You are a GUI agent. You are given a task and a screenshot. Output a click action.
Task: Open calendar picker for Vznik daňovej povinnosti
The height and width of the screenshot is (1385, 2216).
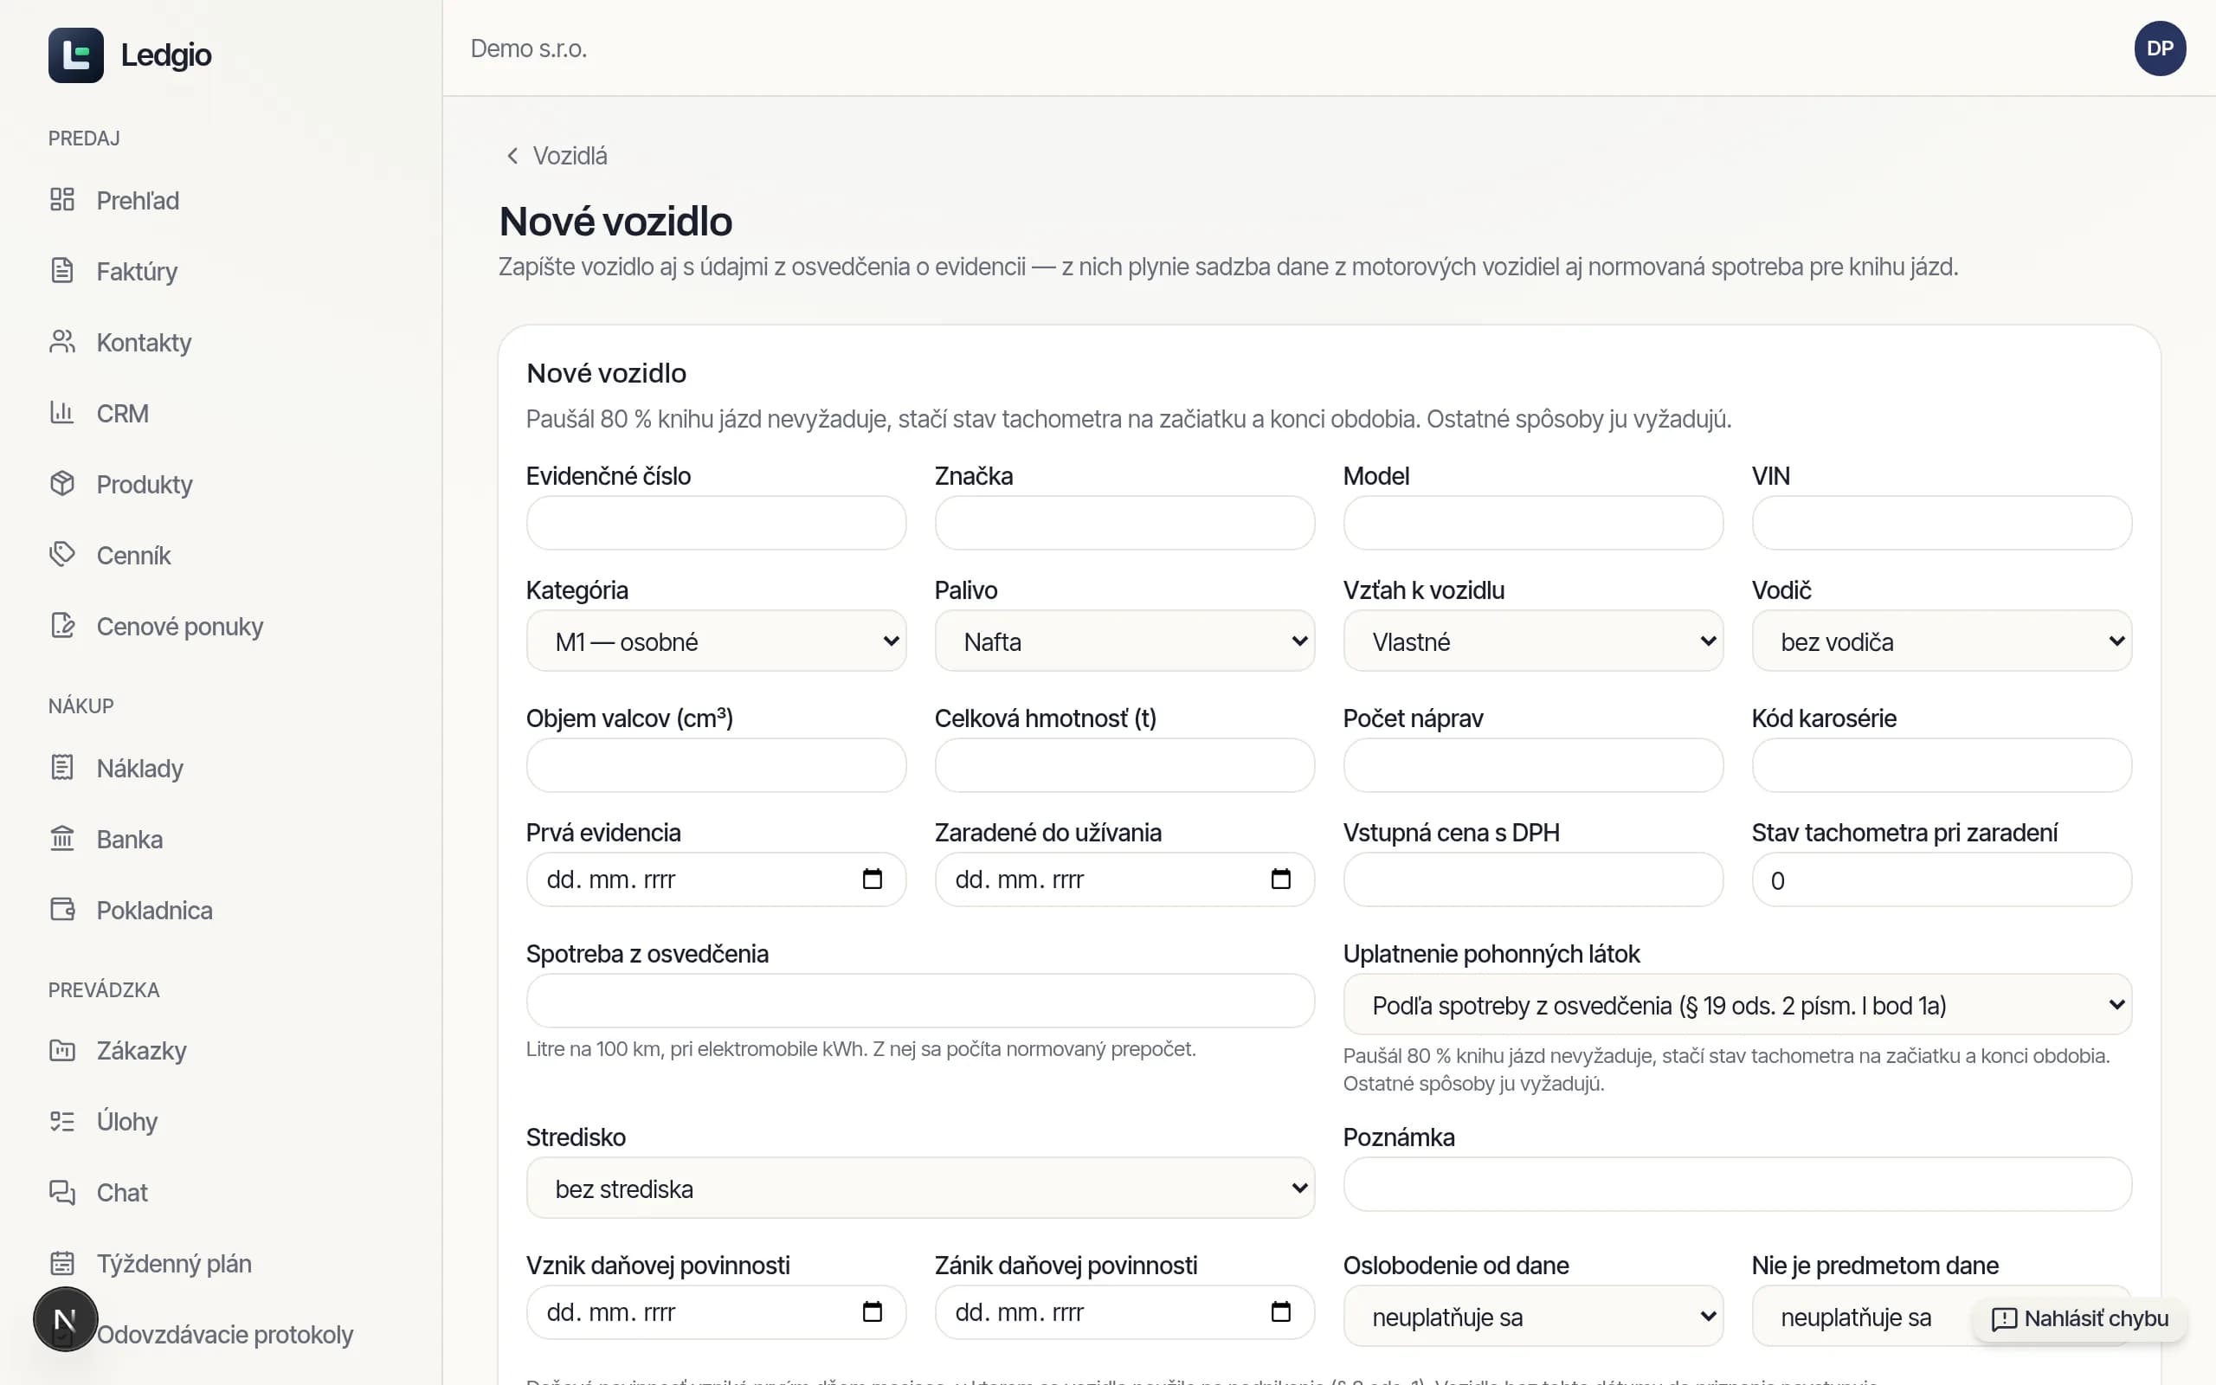point(872,1311)
